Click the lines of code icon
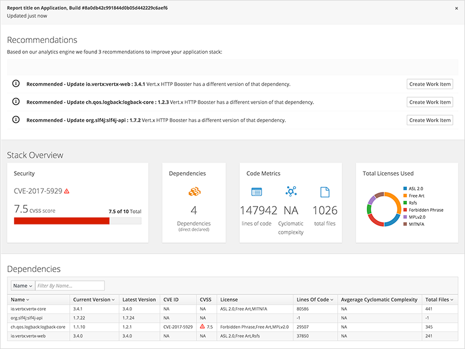 click(x=256, y=191)
